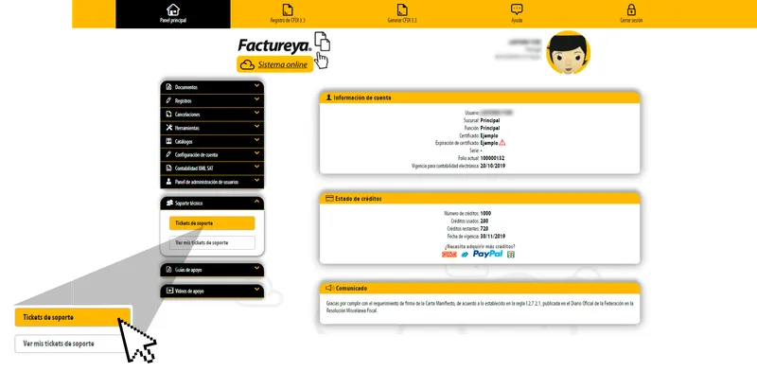Click the Registros pencil icon
Screen dimensions: 757x372
pos(168,100)
